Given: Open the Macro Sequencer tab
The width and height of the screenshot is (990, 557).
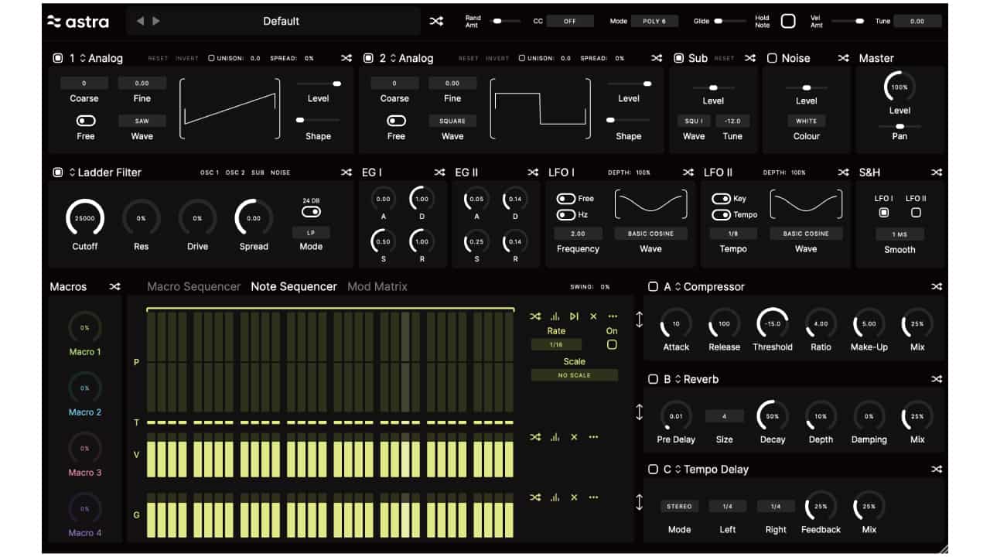Looking at the screenshot, I should click(193, 287).
